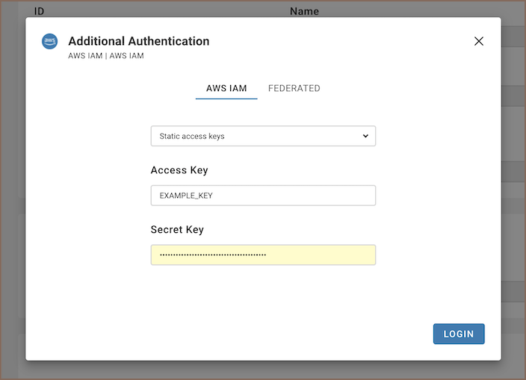The image size is (526, 380).
Task: Click the AWS logo icon
Action: click(x=49, y=42)
